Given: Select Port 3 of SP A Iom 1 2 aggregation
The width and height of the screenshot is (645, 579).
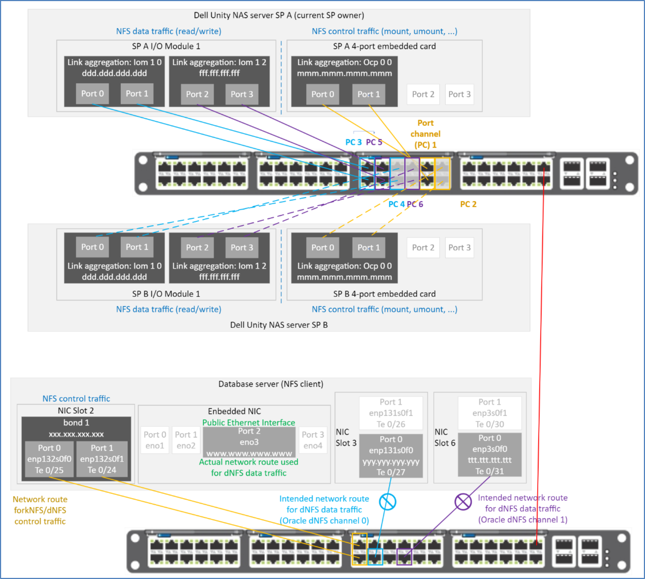Looking at the screenshot, I should pyautogui.click(x=242, y=94).
